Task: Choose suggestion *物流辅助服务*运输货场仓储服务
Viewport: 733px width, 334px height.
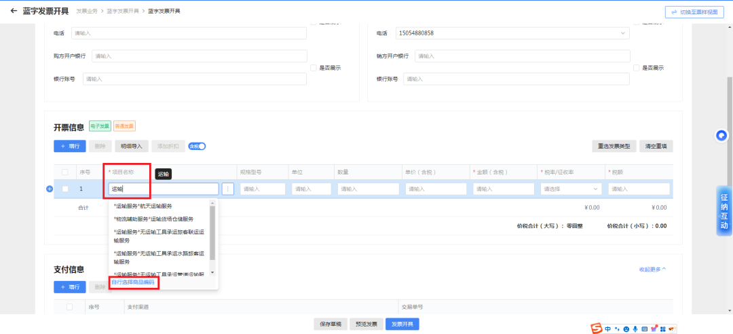Action: [x=153, y=219]
